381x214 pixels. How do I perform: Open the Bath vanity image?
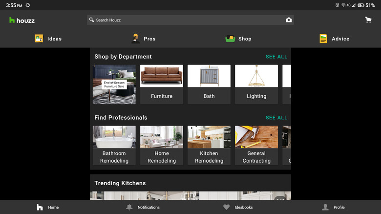click(x=209, y=76)
